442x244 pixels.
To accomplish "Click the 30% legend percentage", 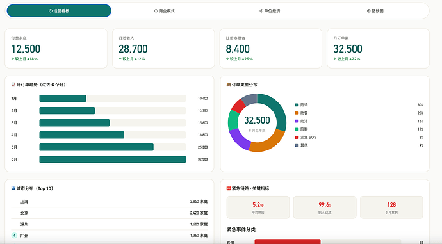I will (x=420, y=105).
